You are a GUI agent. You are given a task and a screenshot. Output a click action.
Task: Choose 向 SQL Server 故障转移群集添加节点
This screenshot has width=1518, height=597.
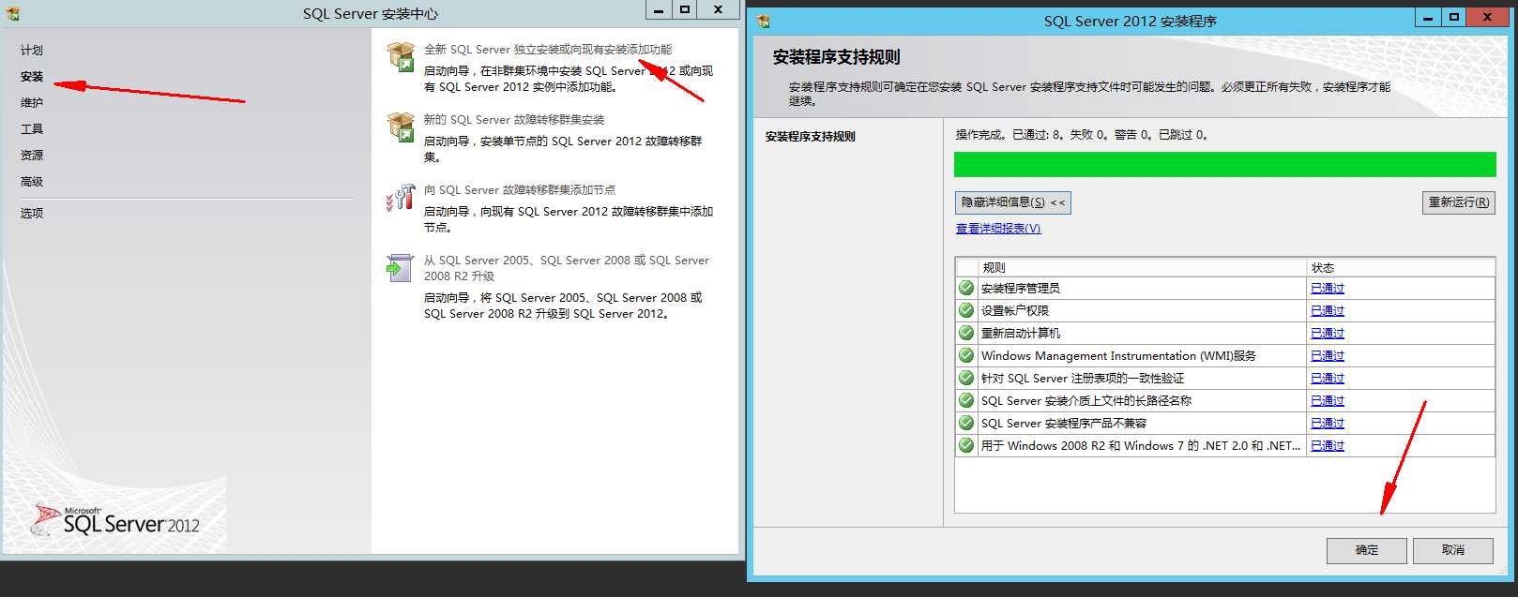coord(520,190)
